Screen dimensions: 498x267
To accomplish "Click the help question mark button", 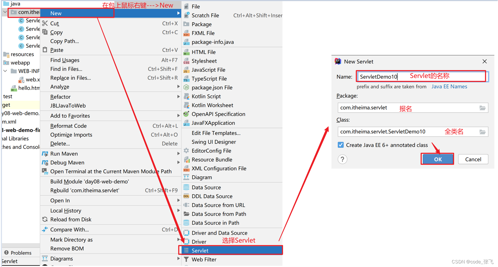I will pyautogui.click(x=342, y=159).
